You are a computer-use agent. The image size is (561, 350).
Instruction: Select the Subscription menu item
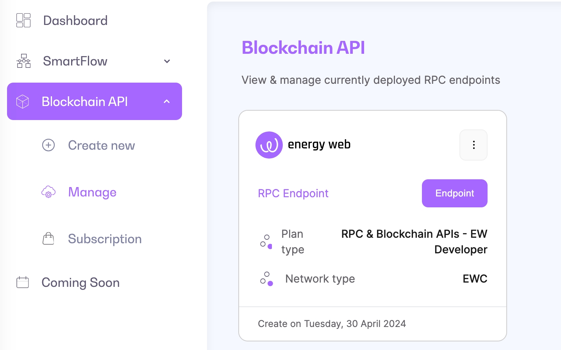tap(105, 239)
